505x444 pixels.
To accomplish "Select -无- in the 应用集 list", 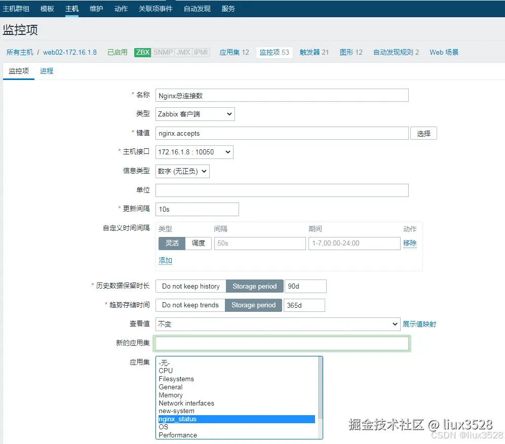I will 237,363.
